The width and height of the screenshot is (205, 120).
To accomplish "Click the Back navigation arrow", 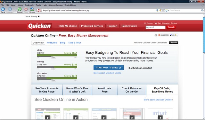I will (x=3, y=9).
